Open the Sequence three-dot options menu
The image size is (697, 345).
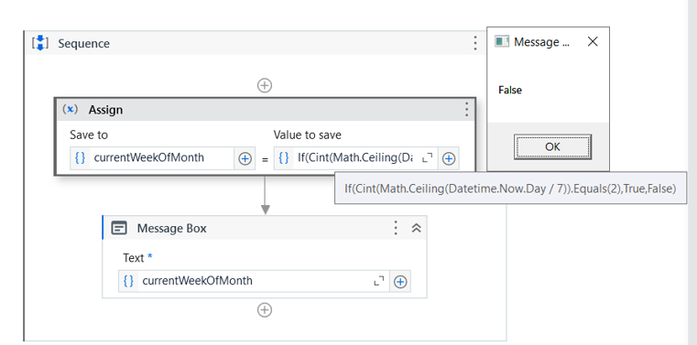(475, 43)
